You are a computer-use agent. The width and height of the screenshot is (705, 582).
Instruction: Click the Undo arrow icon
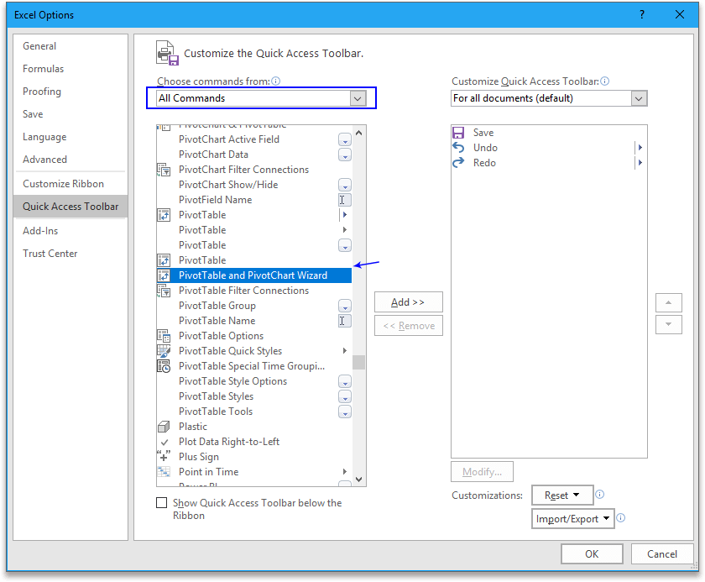[x=458, y=148]
